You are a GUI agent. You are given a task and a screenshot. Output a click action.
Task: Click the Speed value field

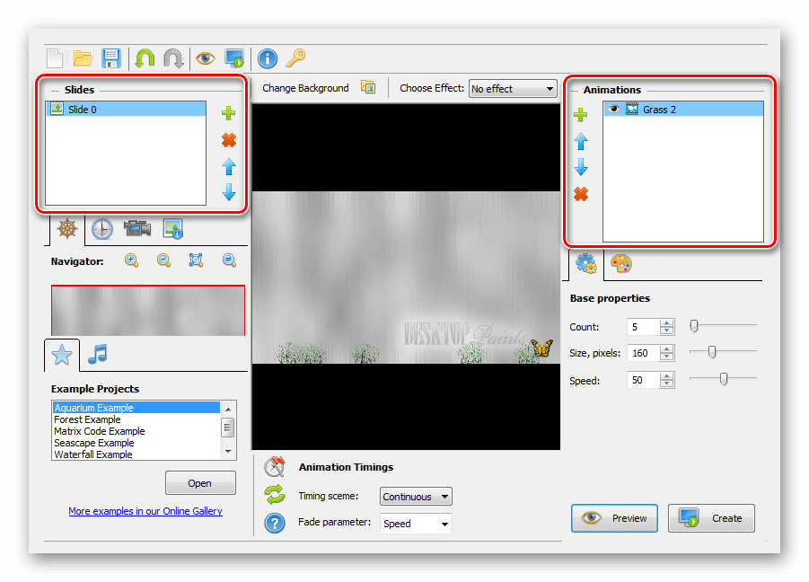pyautogui.click(x=643, y=380)
